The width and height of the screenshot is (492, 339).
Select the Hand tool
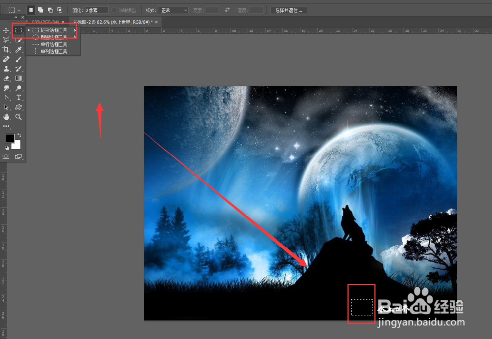pyautogui.click(x=6, y=117)
